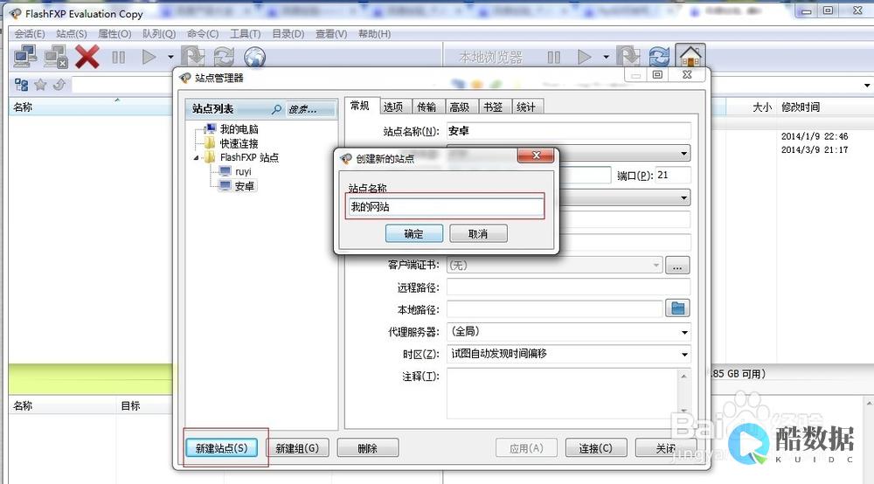
Task: Click the 新建组(G) button
Action: [297, 448]
